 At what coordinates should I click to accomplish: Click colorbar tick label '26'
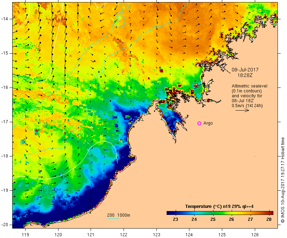[231, 219]
